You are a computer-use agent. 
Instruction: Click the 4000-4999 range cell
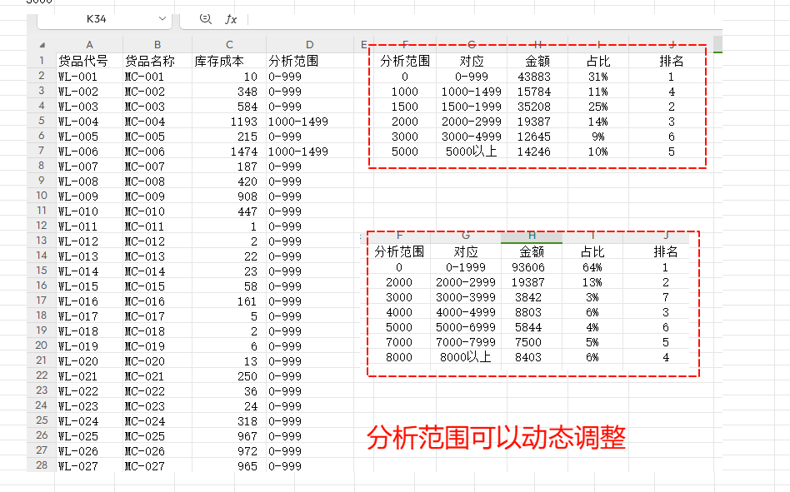tap(466, 312)
